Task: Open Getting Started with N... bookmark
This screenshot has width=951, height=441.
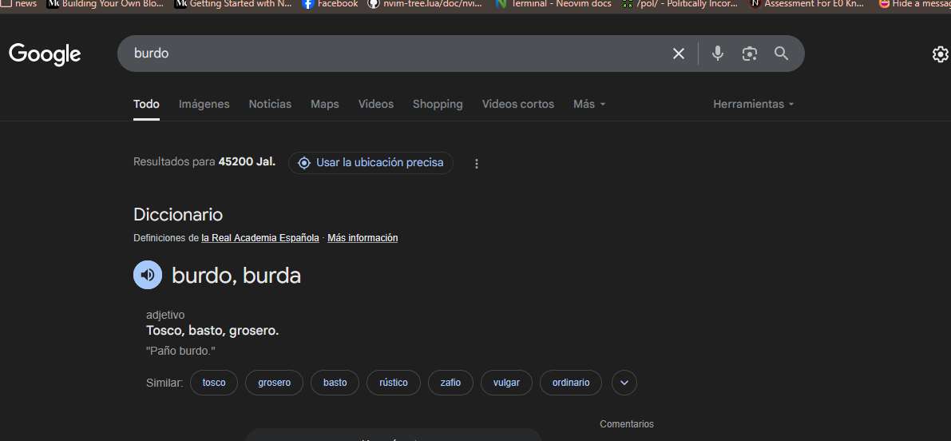Action: click(x=233, y=4)
